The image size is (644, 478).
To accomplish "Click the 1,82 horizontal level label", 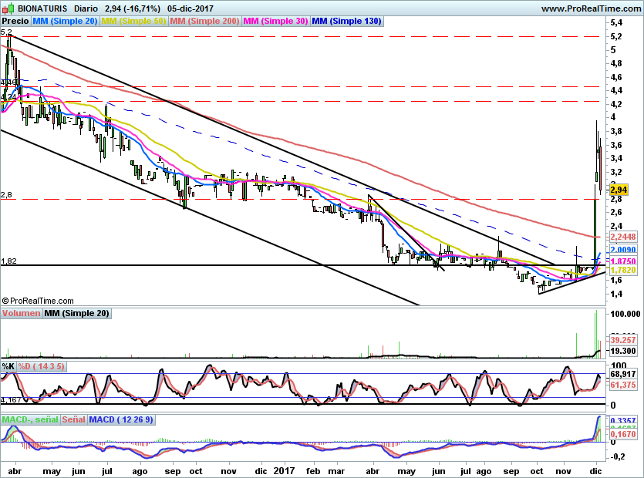I will 8,261.
